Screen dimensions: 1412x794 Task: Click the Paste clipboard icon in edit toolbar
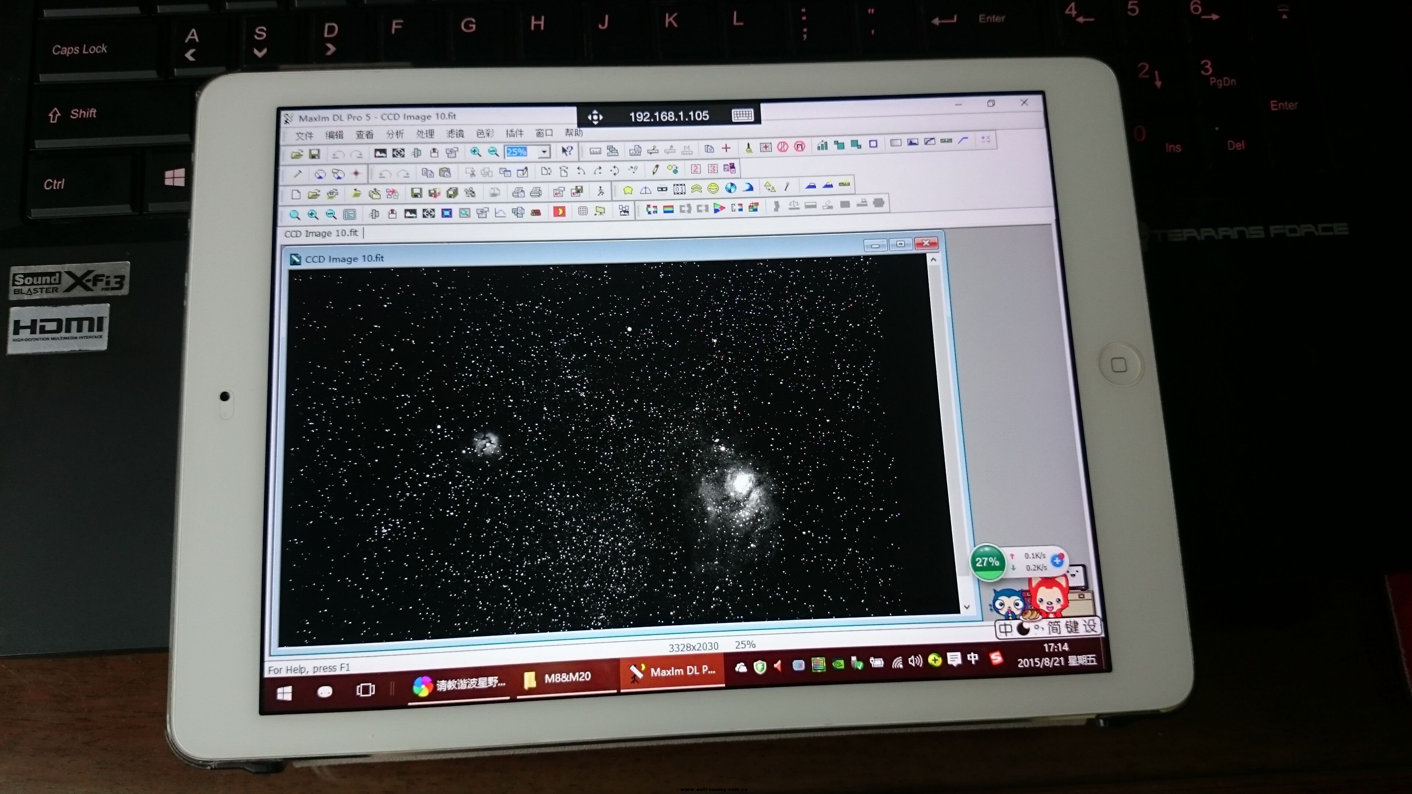pos(445,173)
